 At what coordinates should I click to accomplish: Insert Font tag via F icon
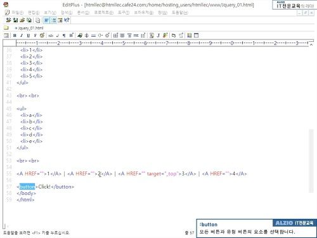point(35,36)
